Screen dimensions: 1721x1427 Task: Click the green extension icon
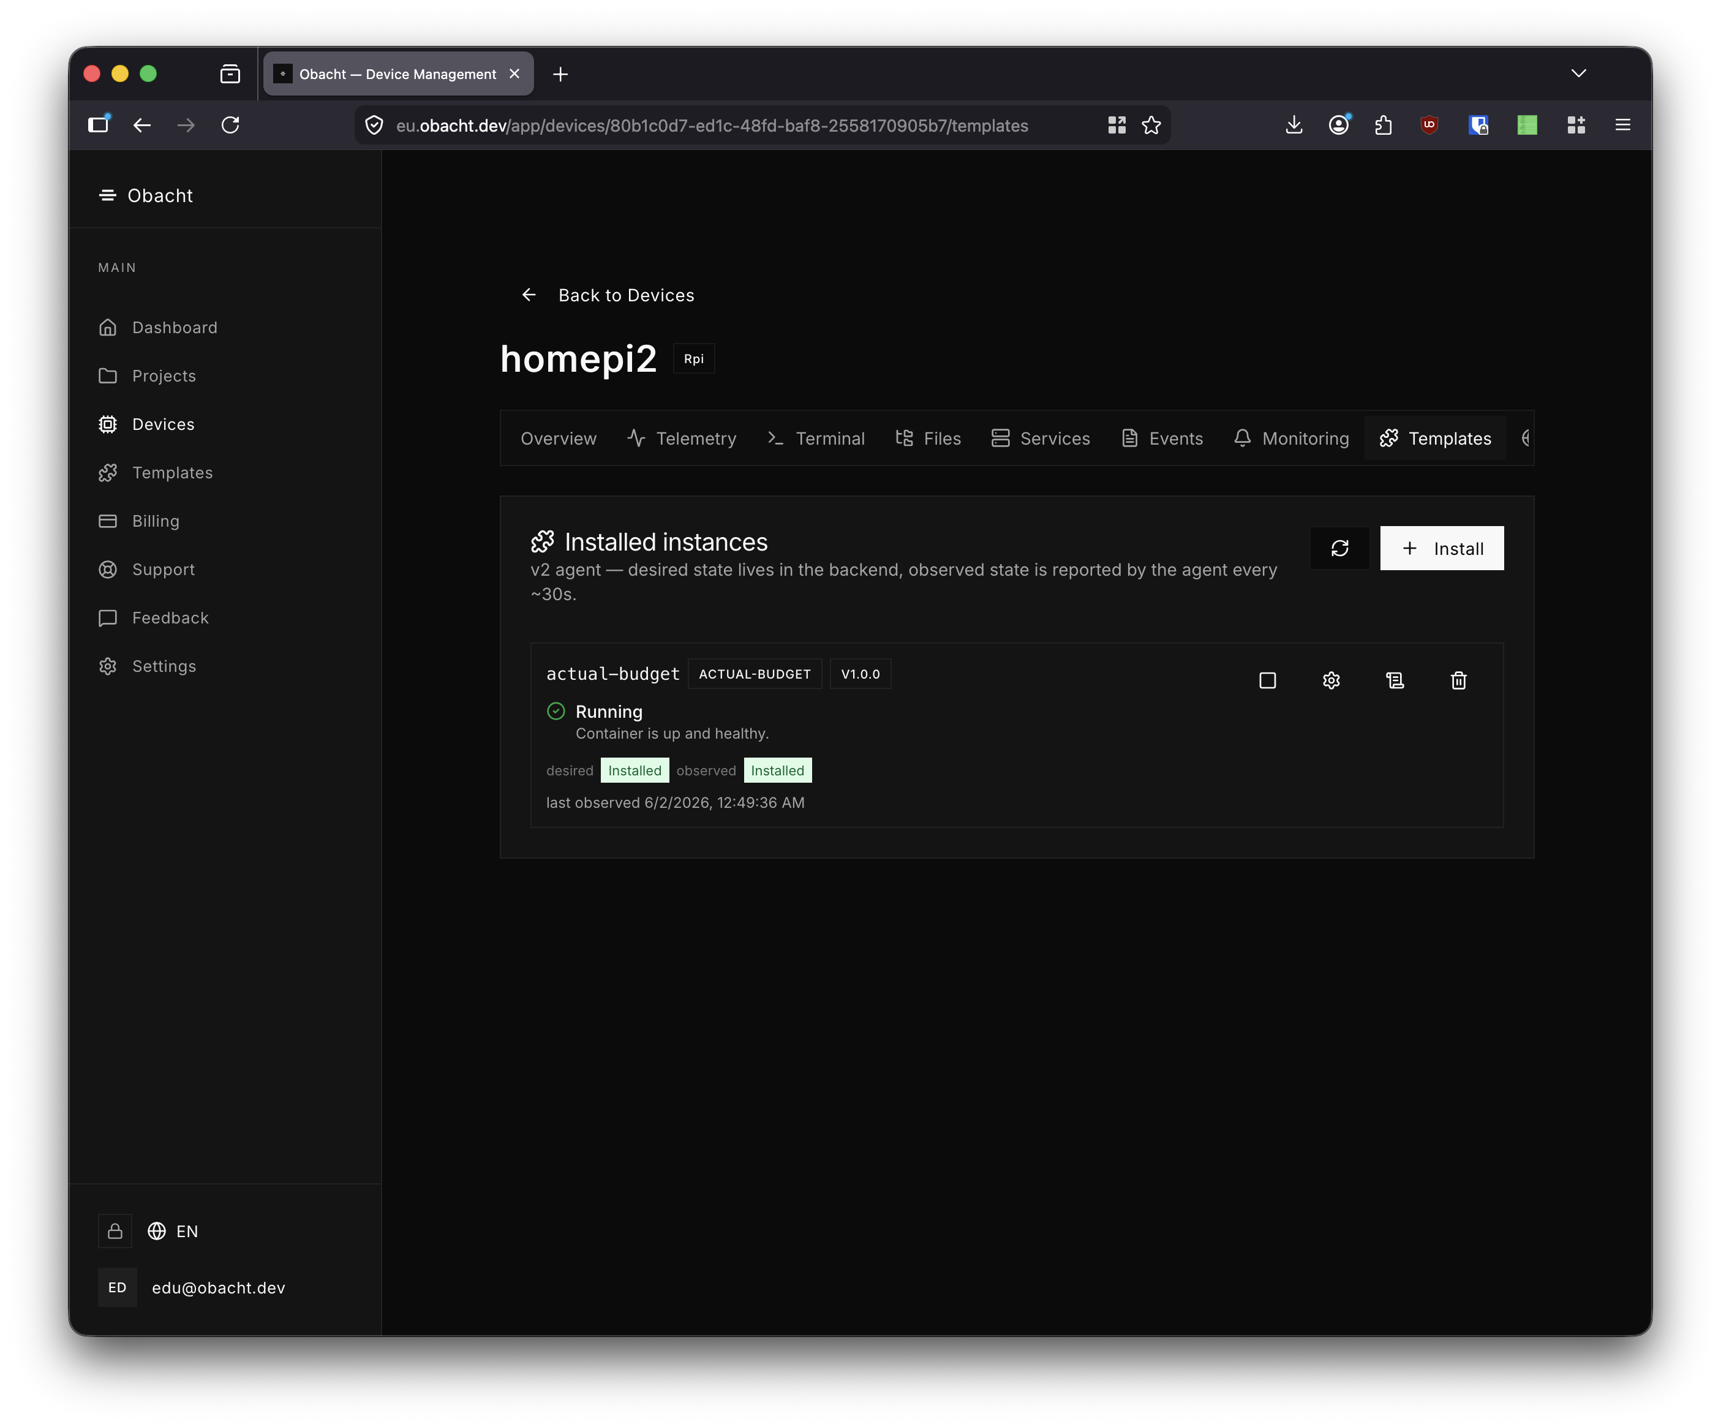1527,126
